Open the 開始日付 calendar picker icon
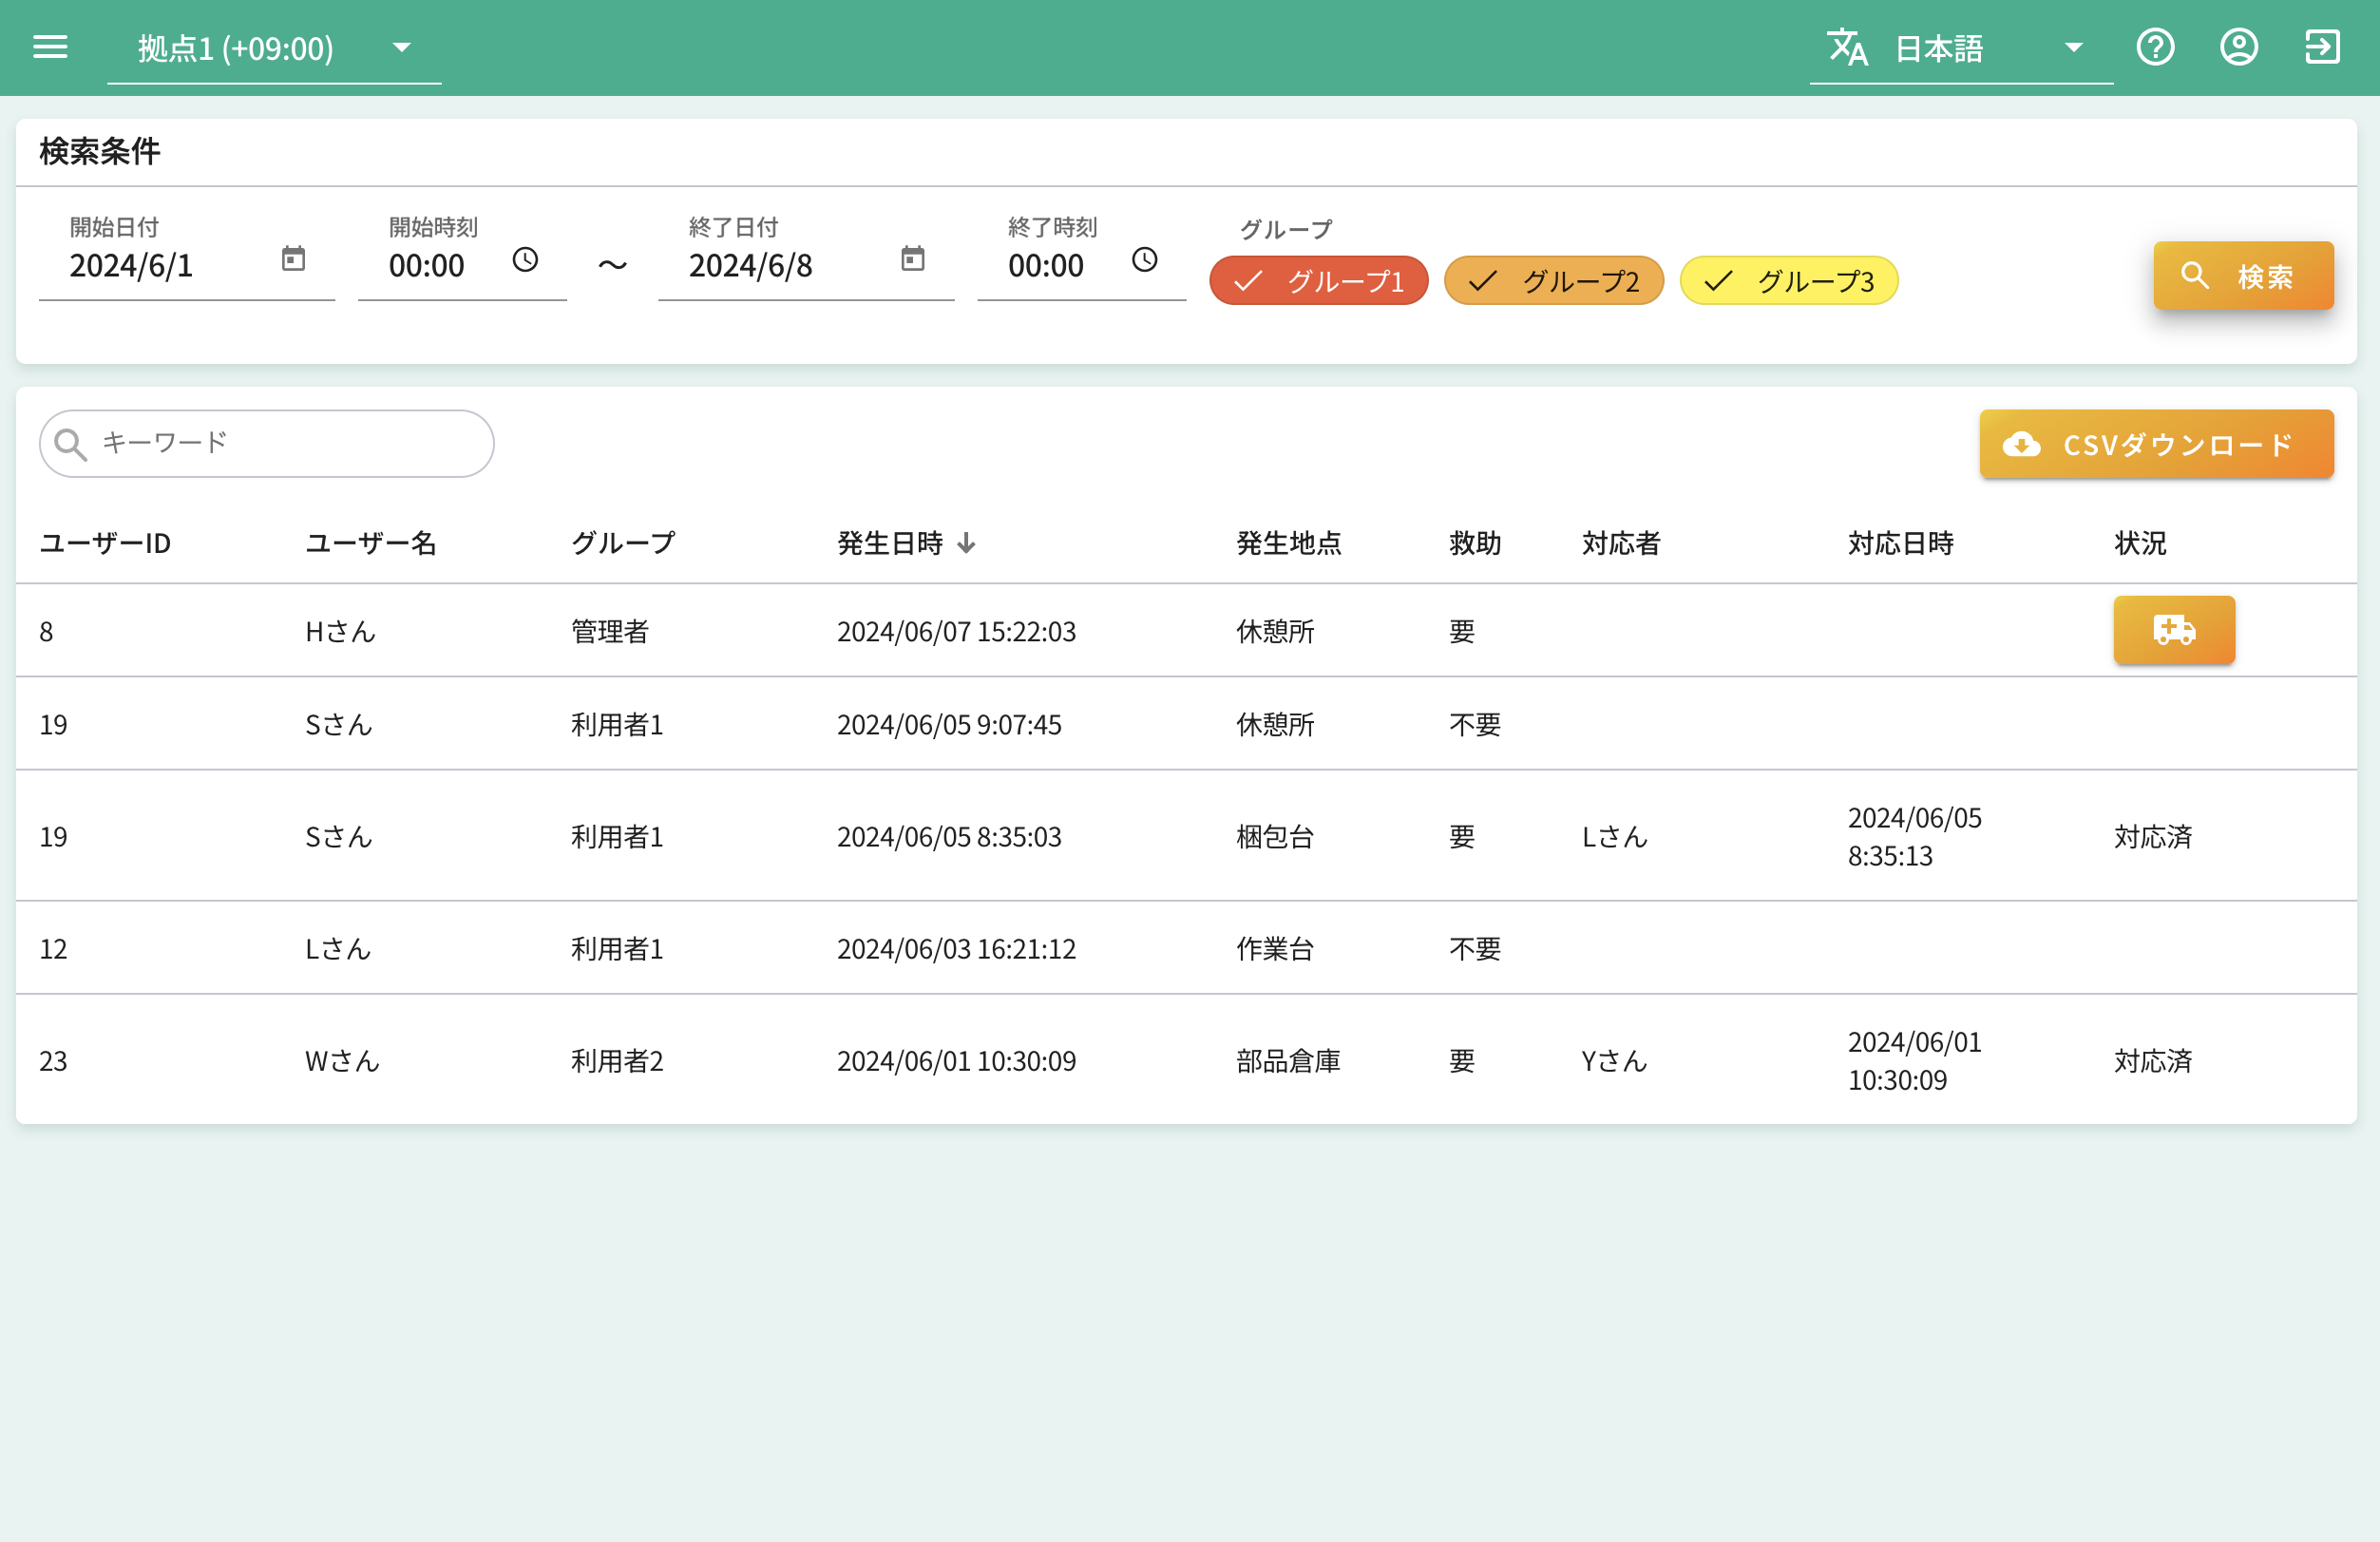Image resolution: width=2380 pixels, height=1542 pixels. click(292, 258)
